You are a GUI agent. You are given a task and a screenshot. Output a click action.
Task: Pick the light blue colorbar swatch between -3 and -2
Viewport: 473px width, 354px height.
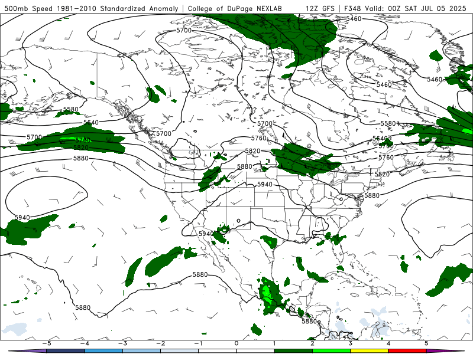coord(141,351)
